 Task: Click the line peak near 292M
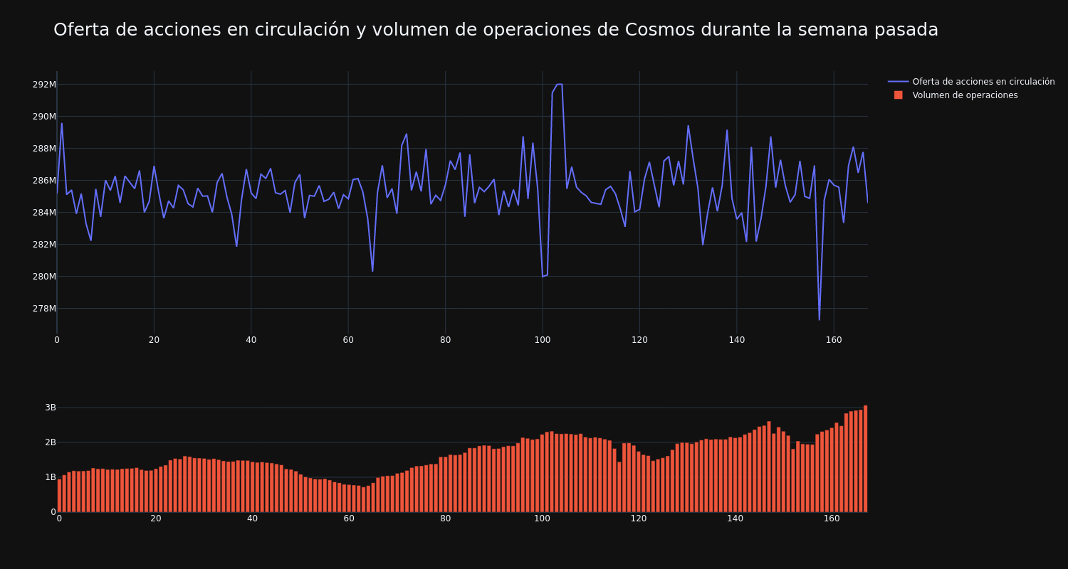coord(559,84)
